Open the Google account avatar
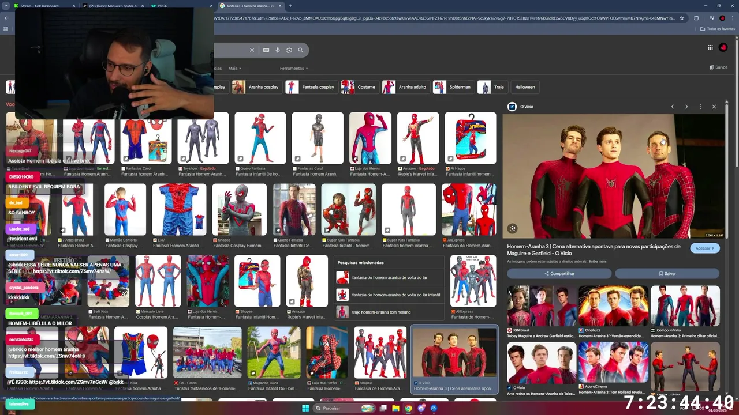This screenshot has width=739, height=415. (723, 47)
